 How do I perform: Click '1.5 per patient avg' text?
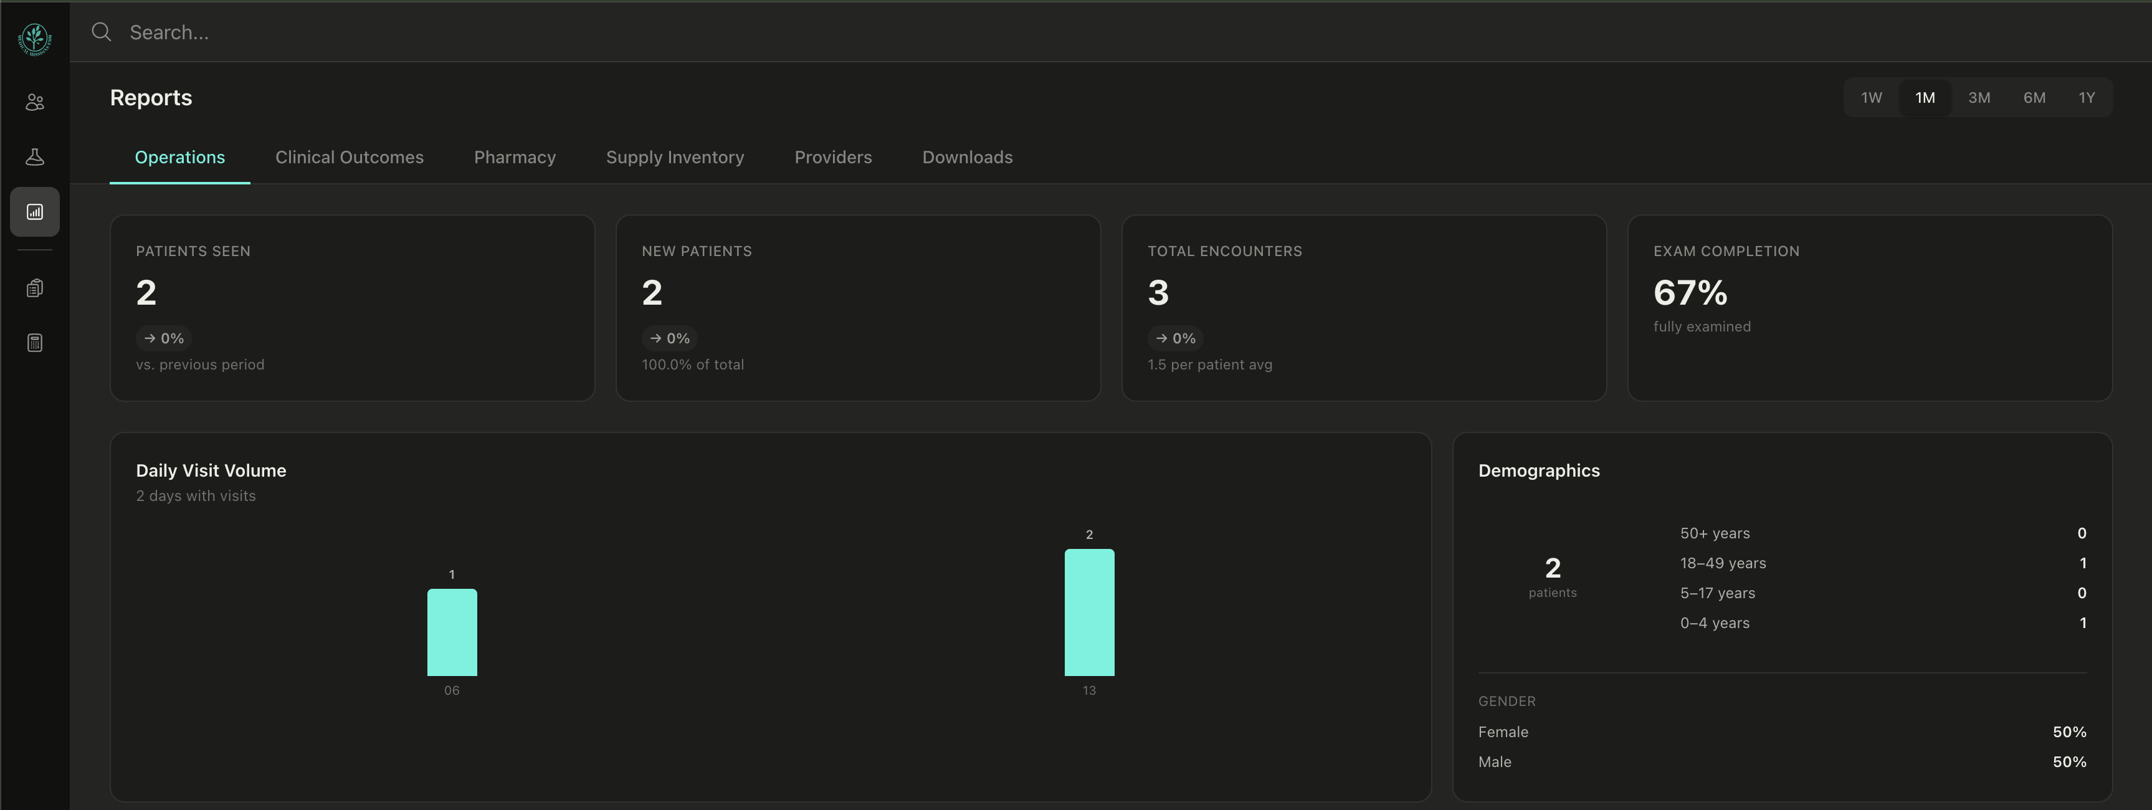point(1210,365)
